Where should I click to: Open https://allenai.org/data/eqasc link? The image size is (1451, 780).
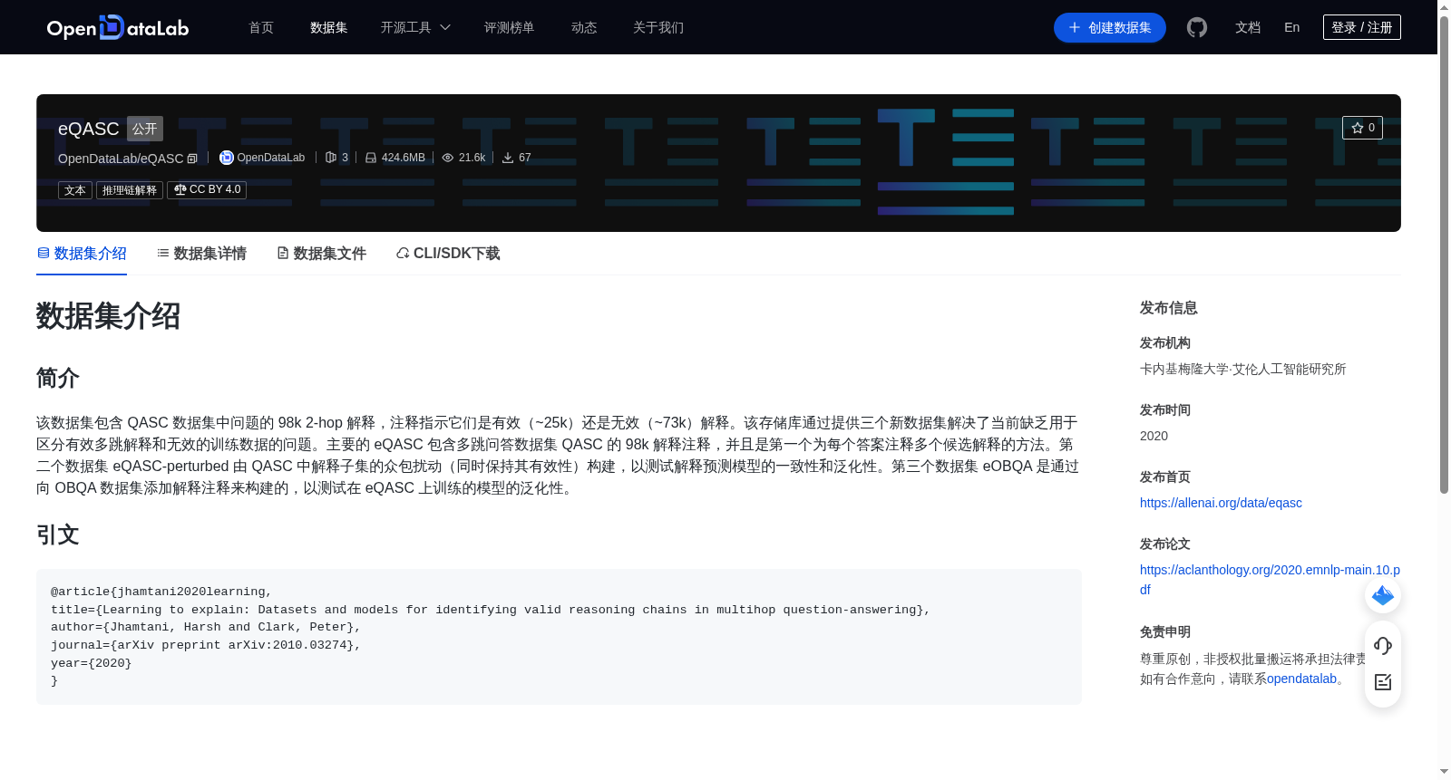1221,503
